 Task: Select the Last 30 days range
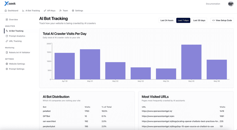tap(199, 20)
